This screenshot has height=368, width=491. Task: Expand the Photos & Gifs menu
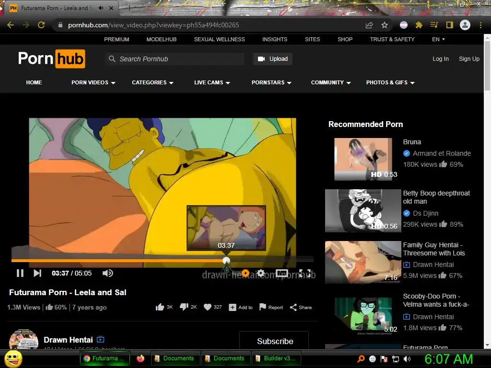tap(390, 82)
